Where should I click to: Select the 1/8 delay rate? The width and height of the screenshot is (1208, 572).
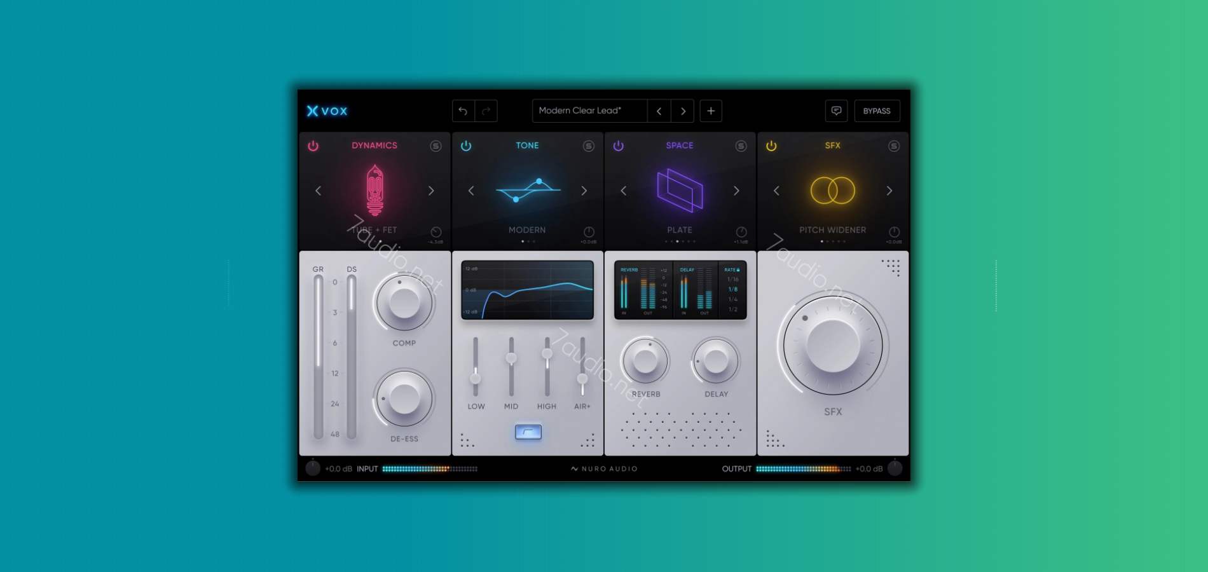coord(733,289)
